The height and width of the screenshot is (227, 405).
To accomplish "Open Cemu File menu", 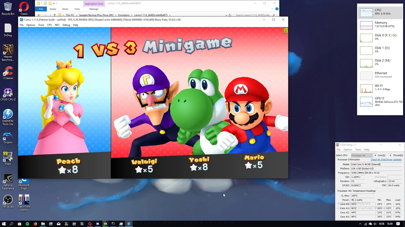I will (x=22, y=25).
